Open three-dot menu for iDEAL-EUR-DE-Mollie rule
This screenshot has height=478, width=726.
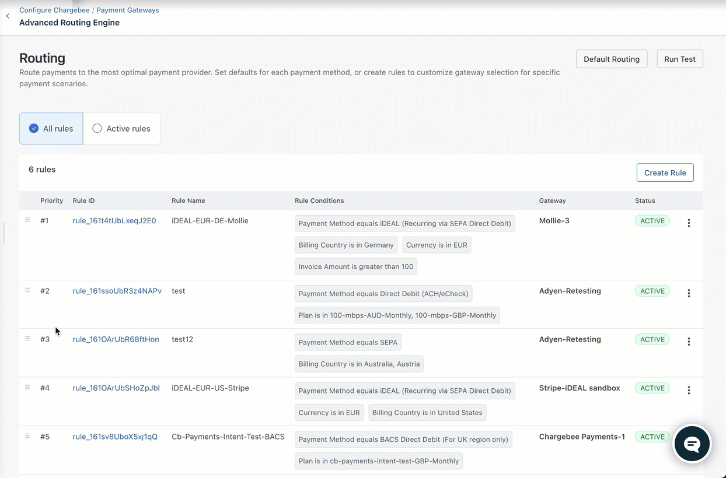(689, 223)
